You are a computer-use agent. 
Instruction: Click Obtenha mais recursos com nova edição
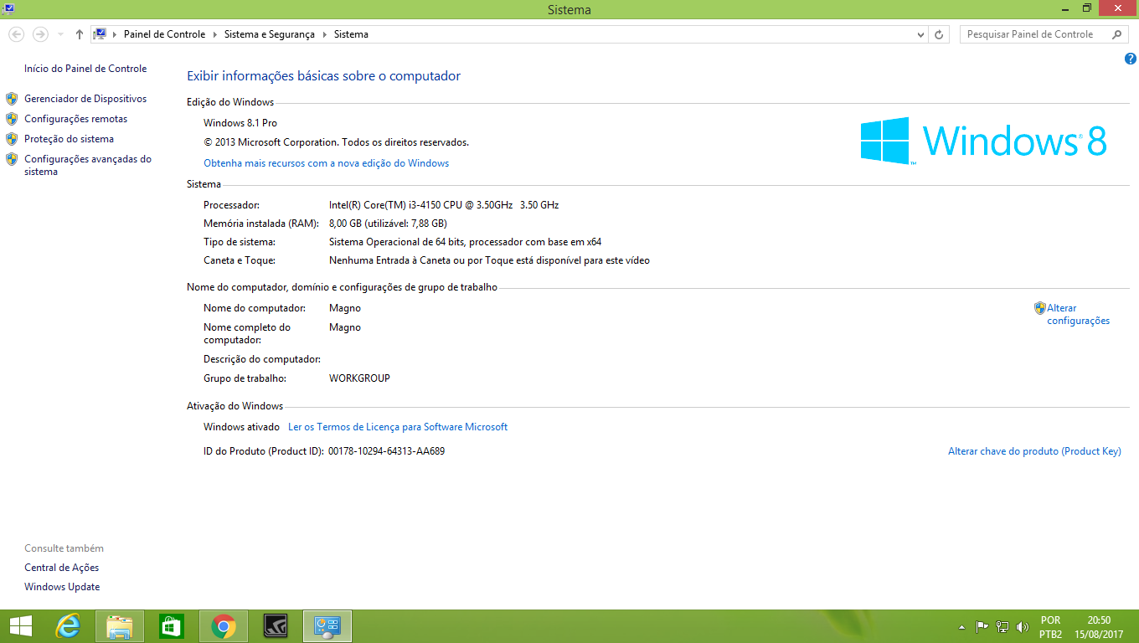coord(327,163)
